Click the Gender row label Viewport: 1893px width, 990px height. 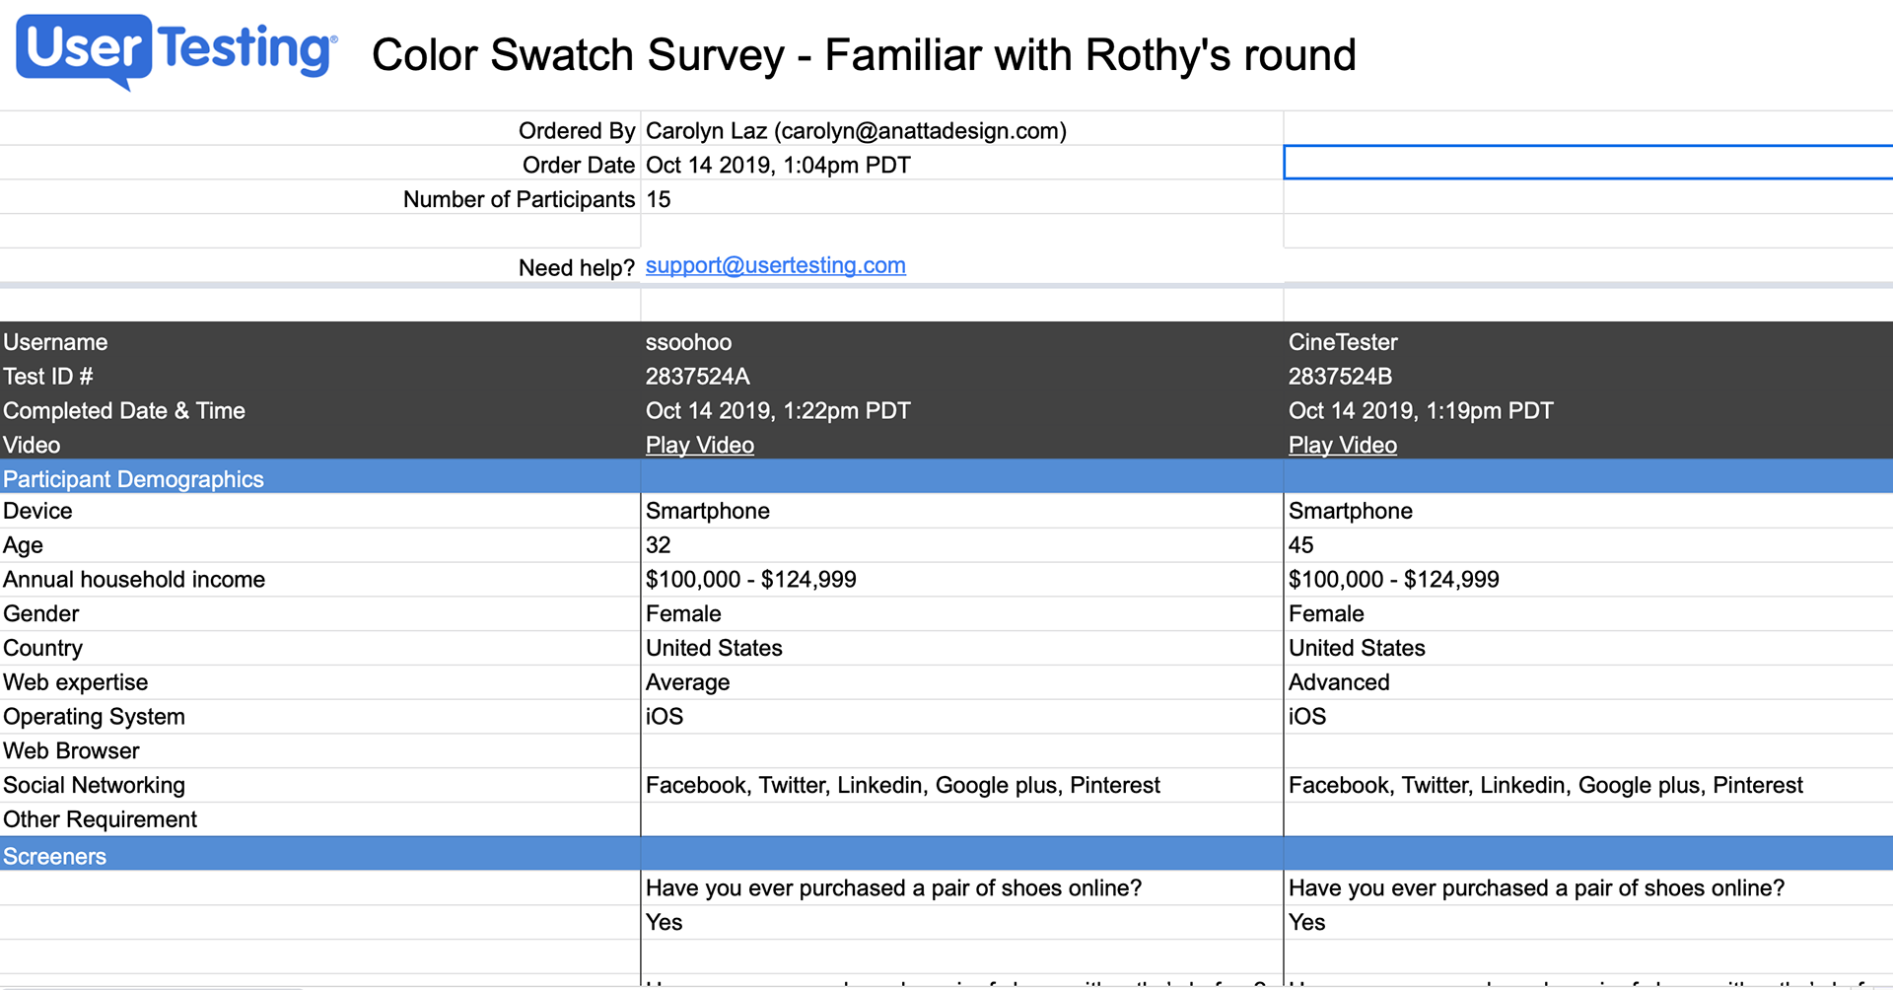[40, 613]
